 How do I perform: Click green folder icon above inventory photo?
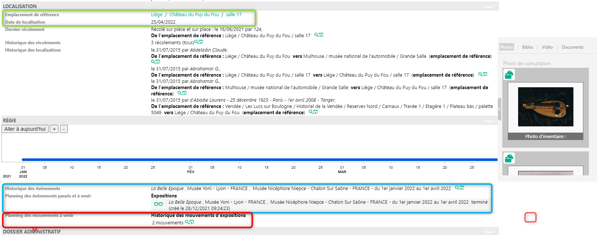pos(509,75)
